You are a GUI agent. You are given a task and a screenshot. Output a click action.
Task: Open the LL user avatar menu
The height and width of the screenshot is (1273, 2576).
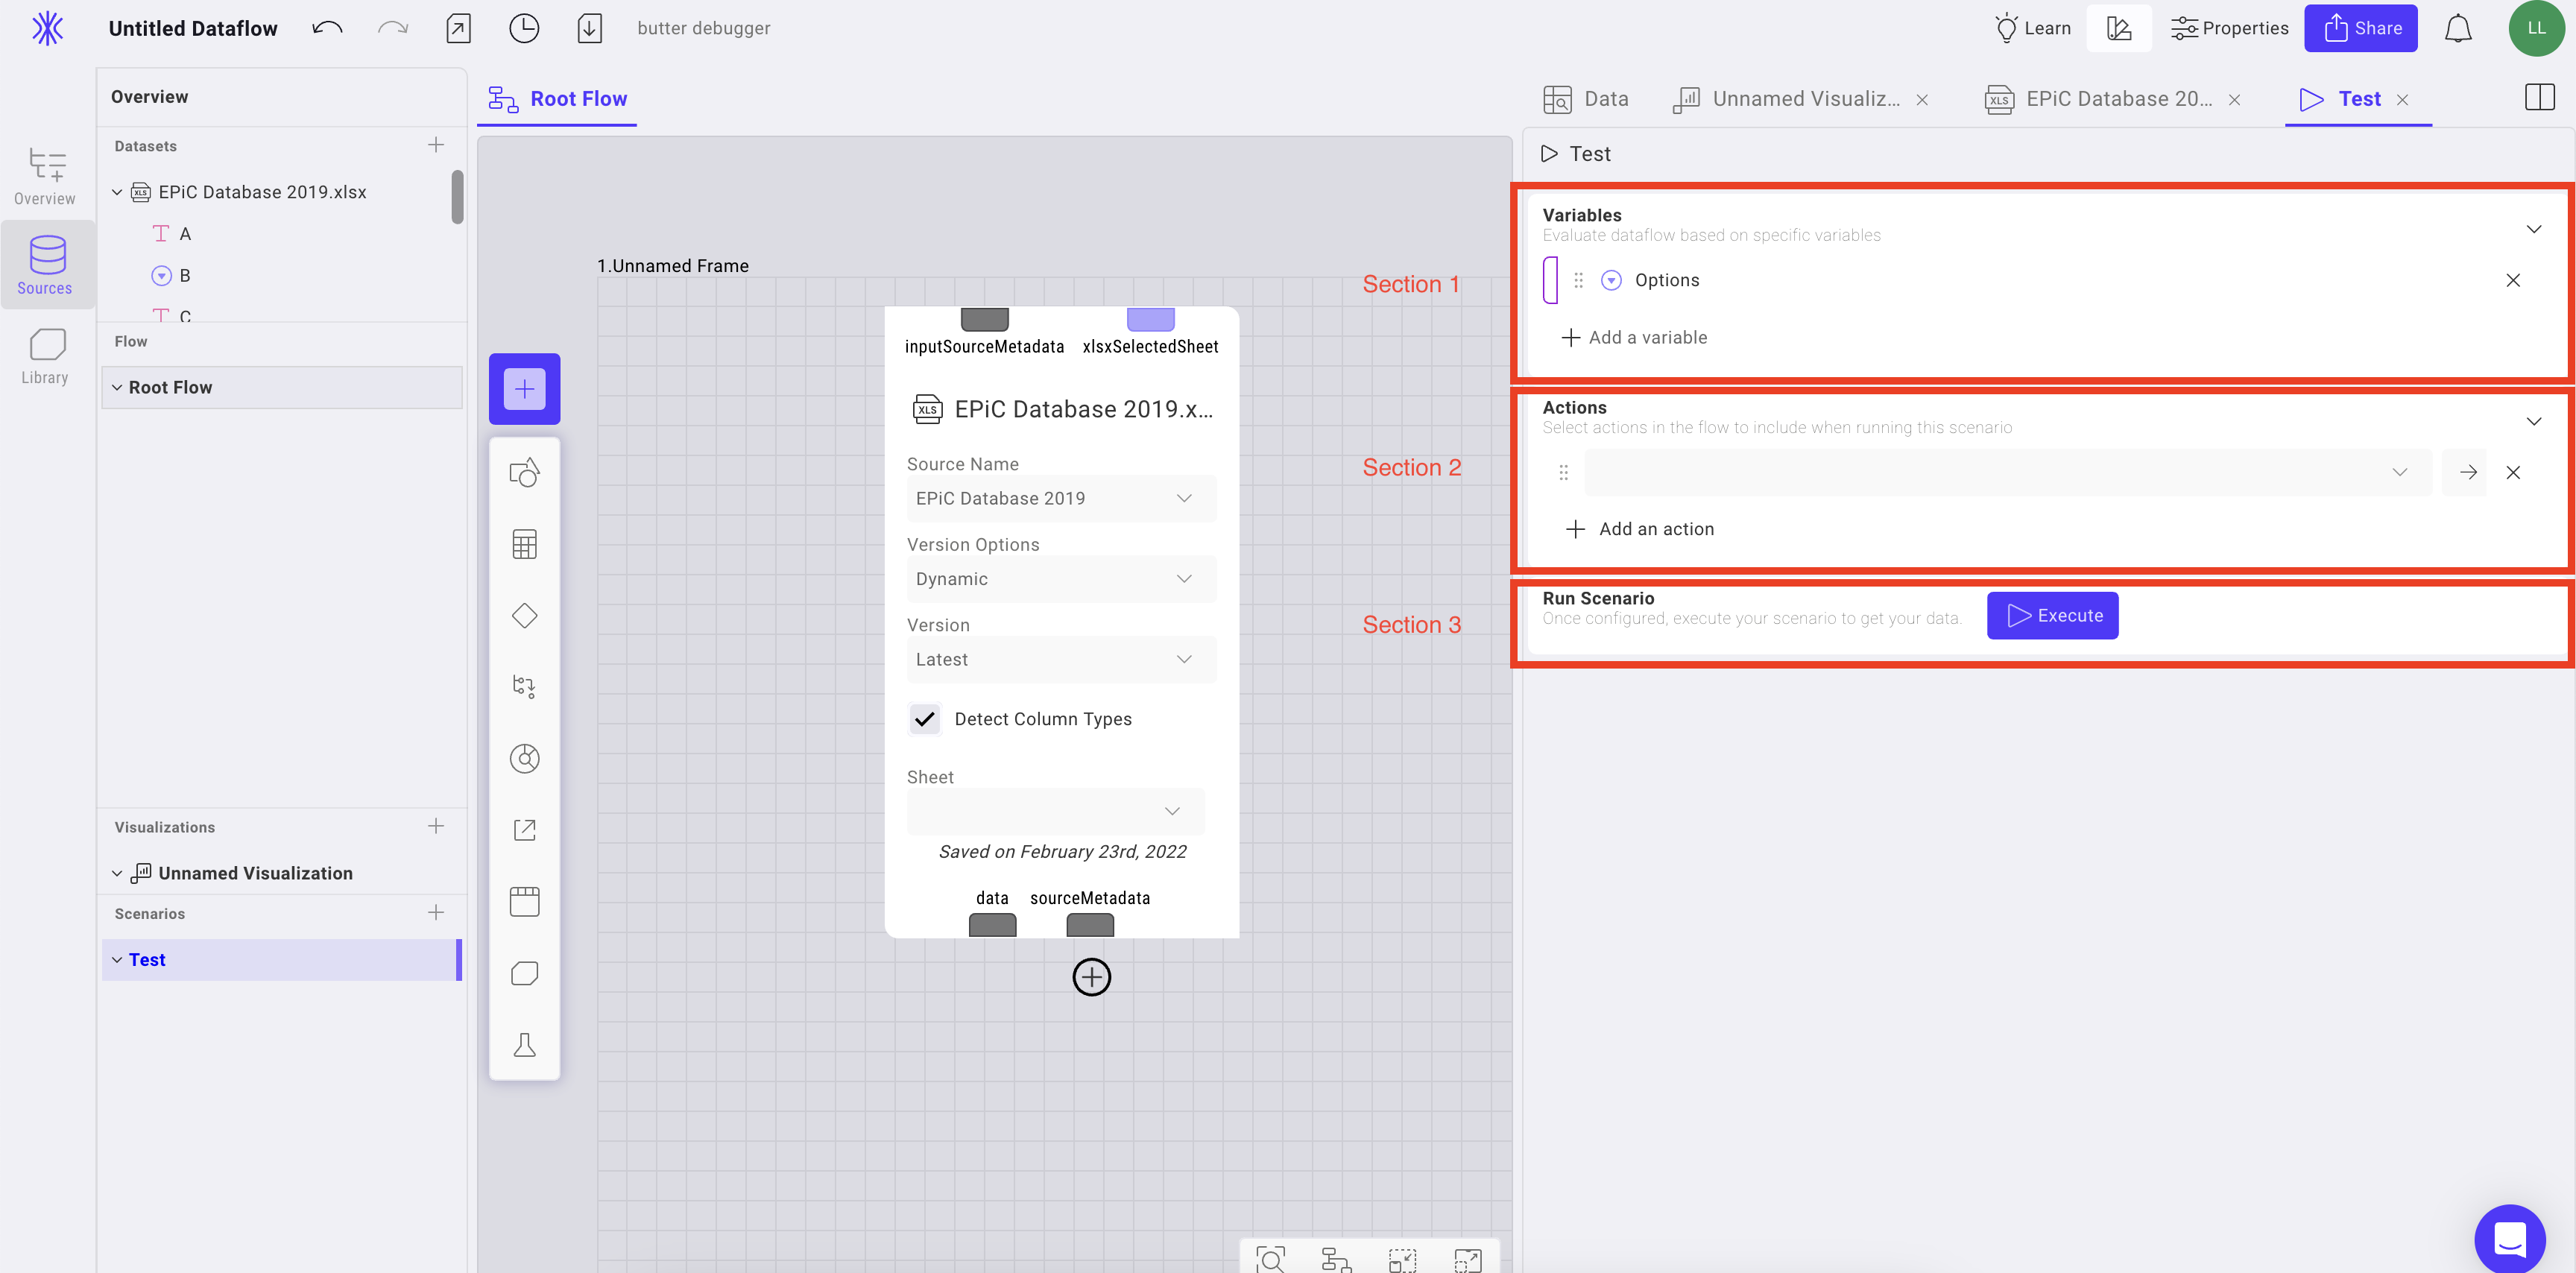pyautogui.click(x=2537, y=28)
